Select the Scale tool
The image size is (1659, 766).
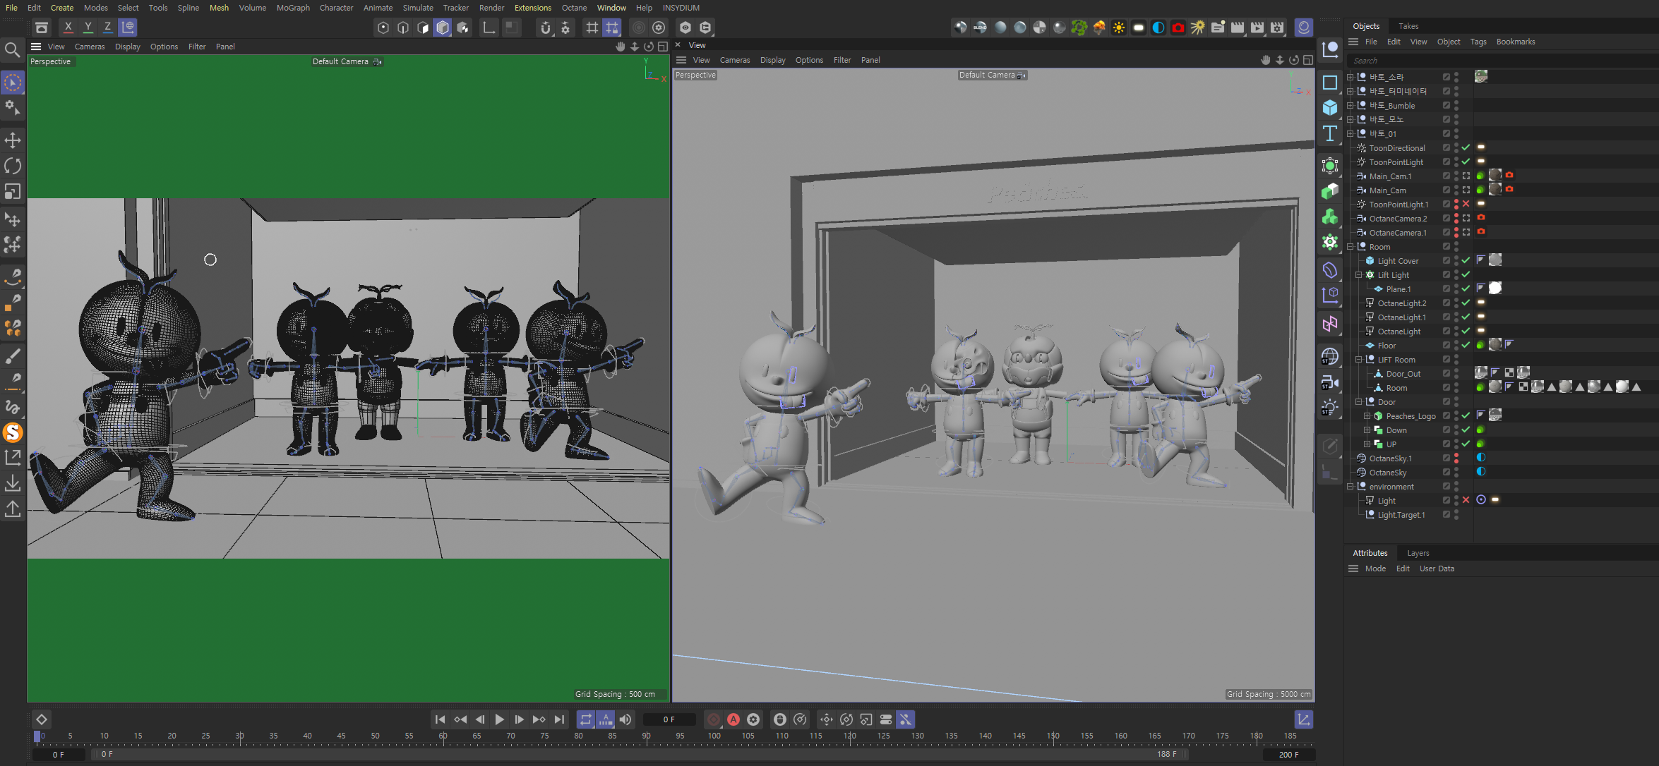13,191
